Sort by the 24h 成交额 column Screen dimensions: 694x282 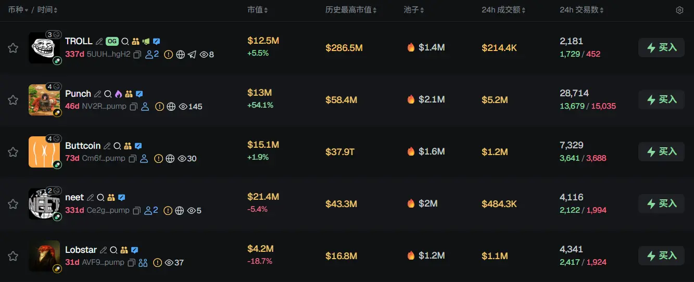(503, 10)
